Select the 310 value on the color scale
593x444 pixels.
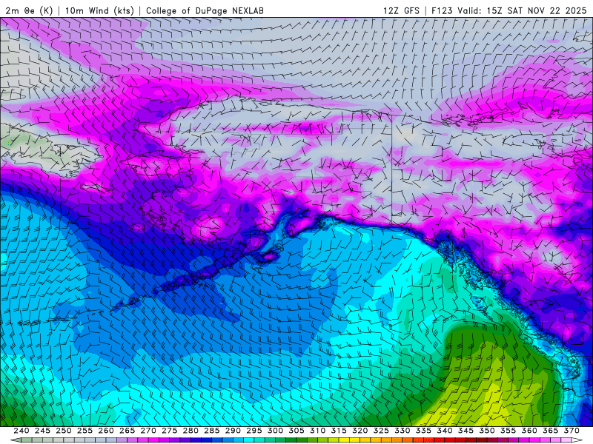coord(318,431)
